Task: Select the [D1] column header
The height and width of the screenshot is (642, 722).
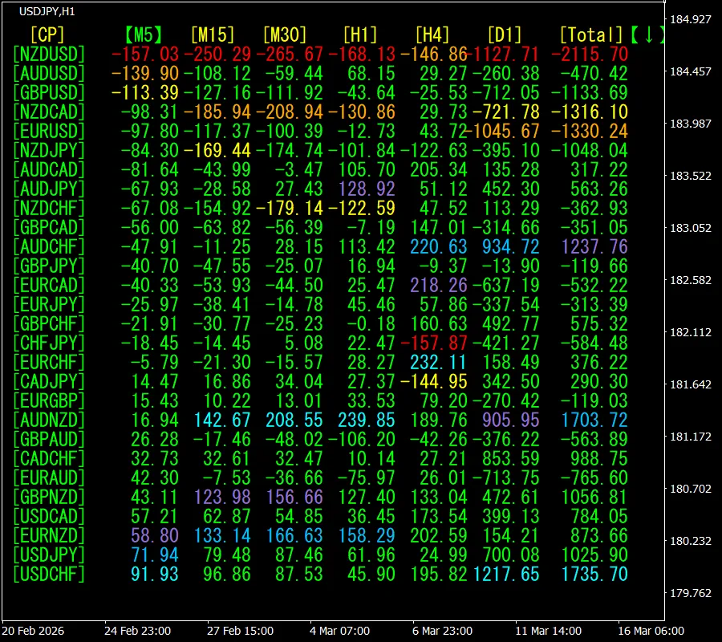Action: (x=505, y=35)
